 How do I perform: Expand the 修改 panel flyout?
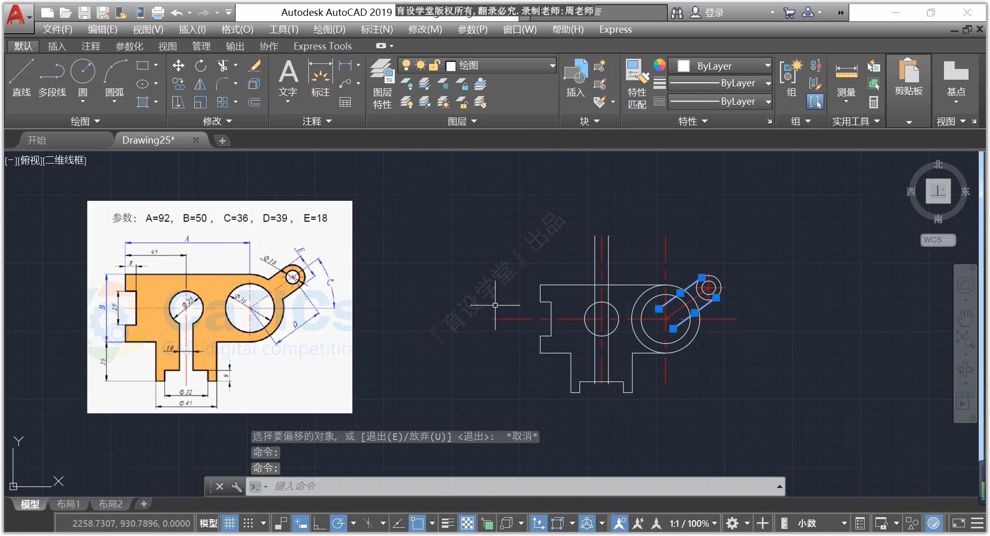coord(217,121)
